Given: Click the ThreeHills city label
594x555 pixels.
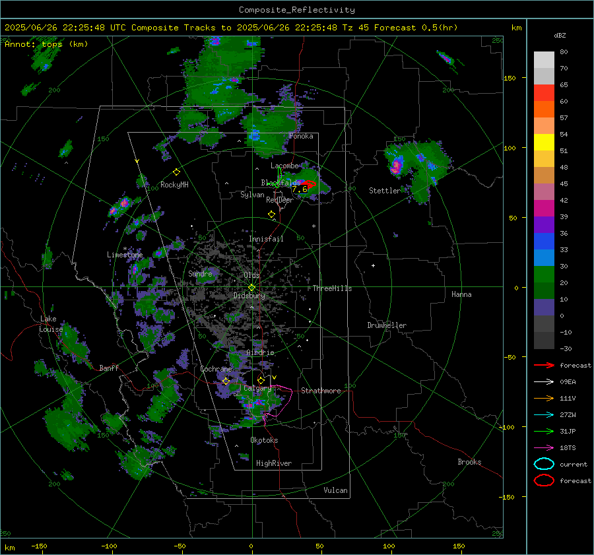Looking at the screenshot, I should pyautogui.click(x=332, y=288).
